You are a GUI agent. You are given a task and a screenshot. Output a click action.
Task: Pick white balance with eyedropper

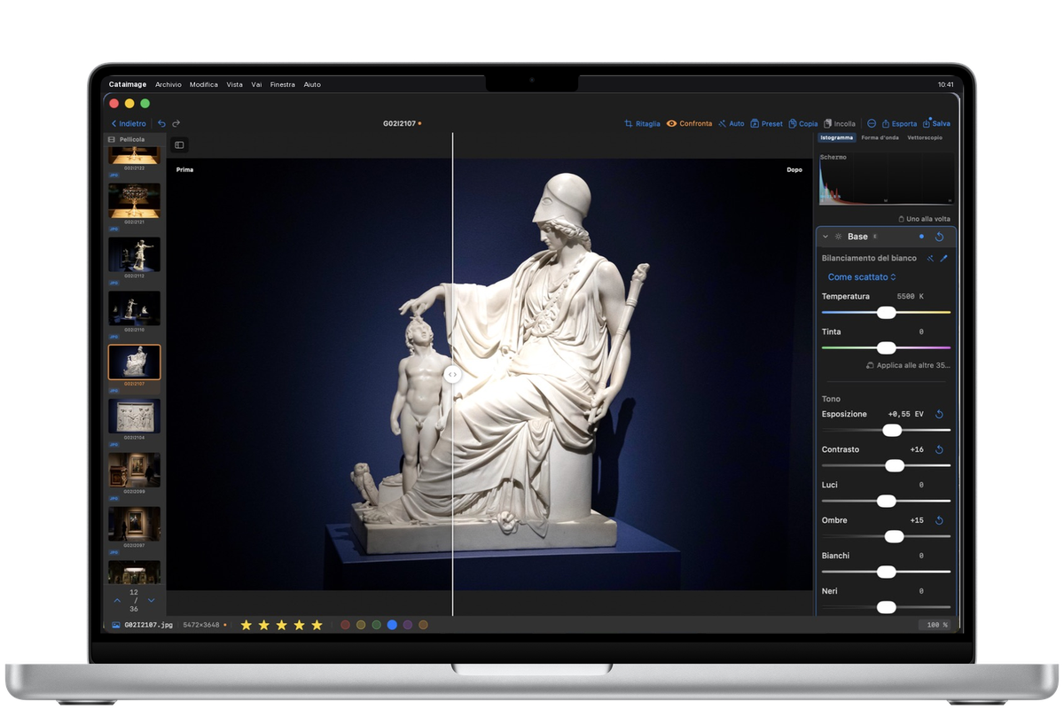943,258
